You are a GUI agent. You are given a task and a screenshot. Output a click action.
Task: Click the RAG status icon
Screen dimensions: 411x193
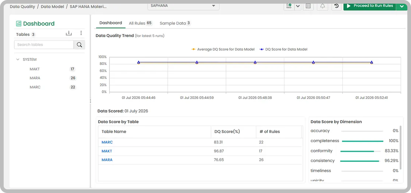click(x=289, y=6)
